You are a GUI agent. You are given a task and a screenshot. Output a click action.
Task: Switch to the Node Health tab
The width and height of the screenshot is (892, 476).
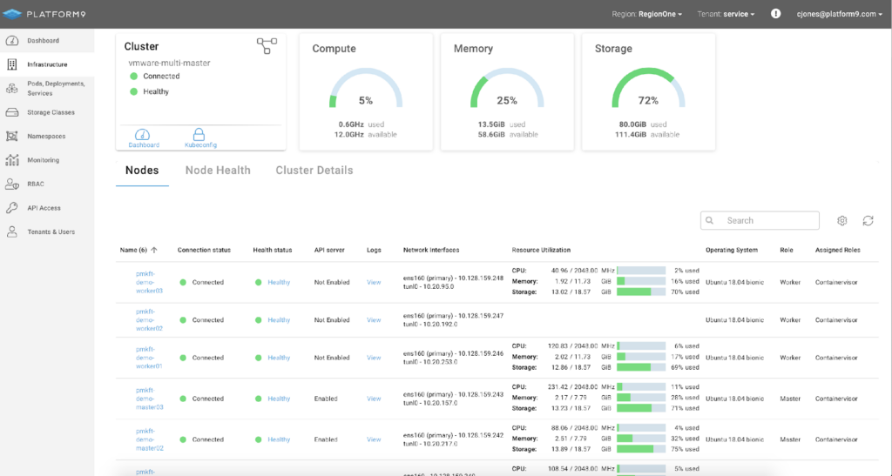(x=218, y=171)
